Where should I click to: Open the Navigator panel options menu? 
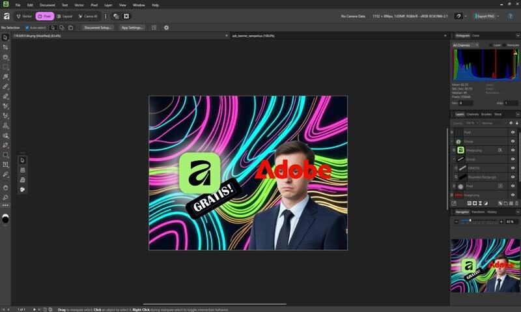coord(518,212)
